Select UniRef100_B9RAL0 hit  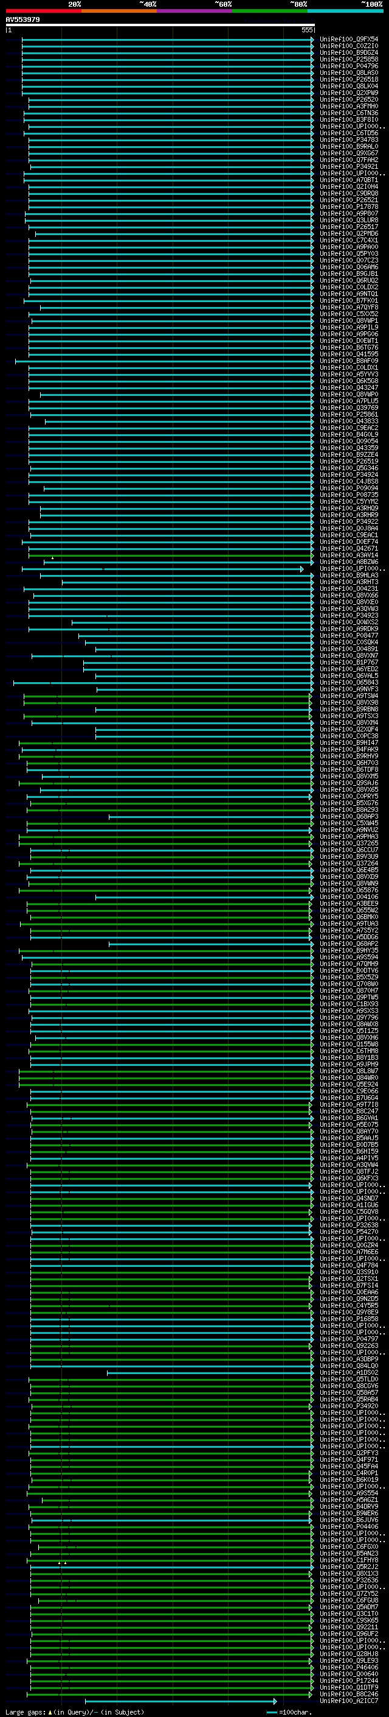click(x=349, y=147)
